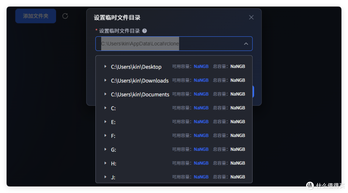Expand the H: drive arrow
Image resolution: width=348 pixels, height=193 pixels.
coord(105,163)
